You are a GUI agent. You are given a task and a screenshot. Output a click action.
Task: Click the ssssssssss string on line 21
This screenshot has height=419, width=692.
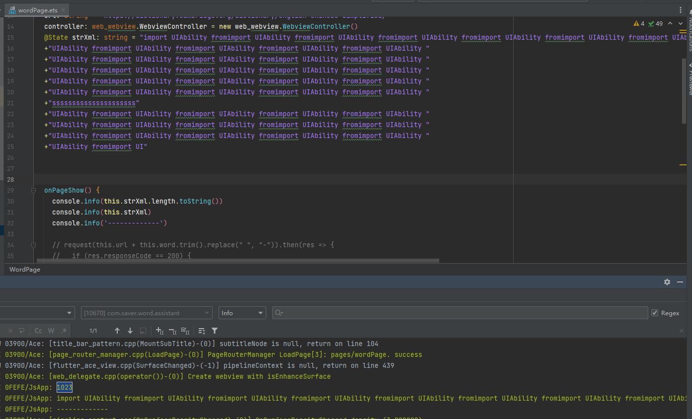[94, 103]
